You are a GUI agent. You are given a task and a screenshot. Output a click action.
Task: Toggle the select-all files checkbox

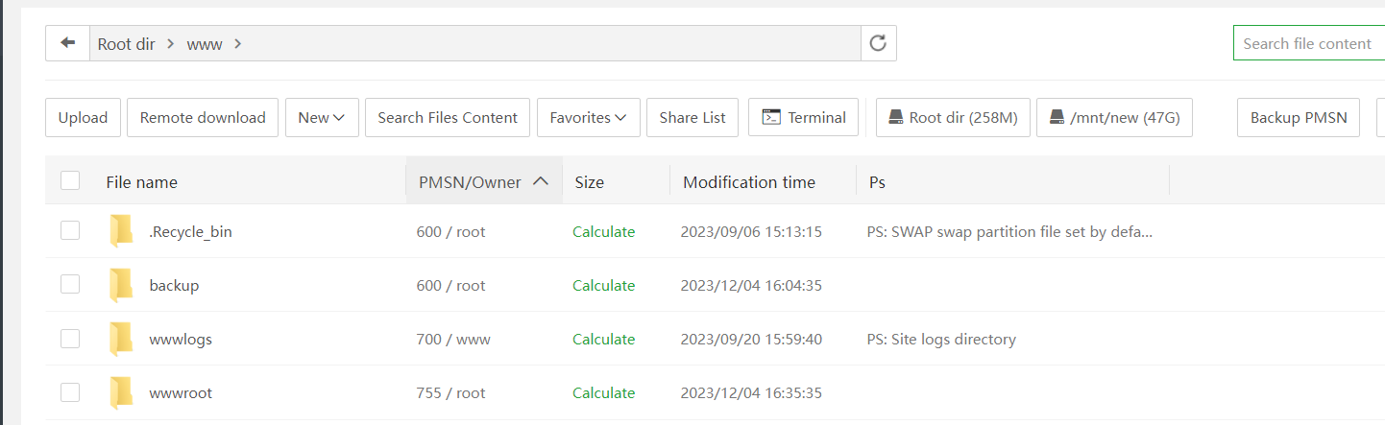point(70,180)
